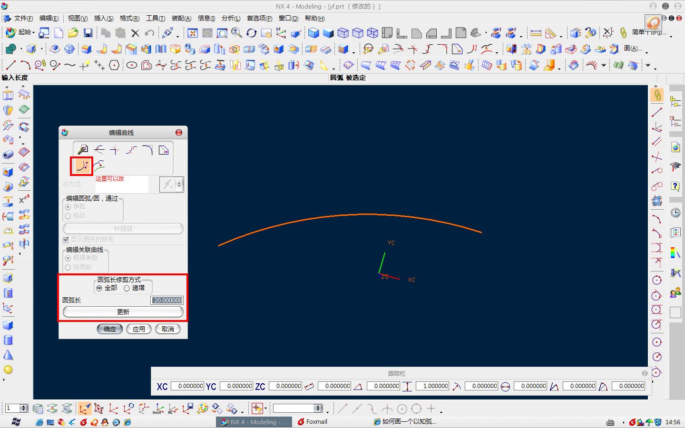Click the taskbar clock showing 14:56
Screen dimensions: 685x428
pos(673,422)
